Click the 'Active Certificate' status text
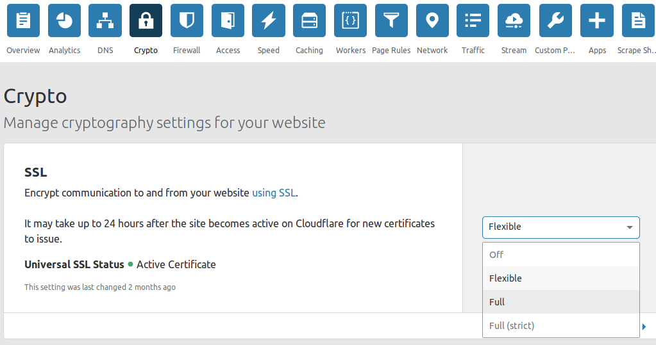Viewport: 656px width, 345px height. tap(176, 264)
